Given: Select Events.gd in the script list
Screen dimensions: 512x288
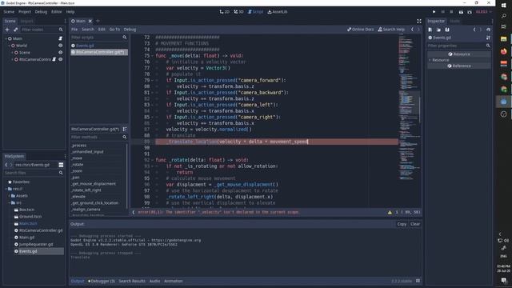Looking at the screenshot, I should click(x=99, y=46).
